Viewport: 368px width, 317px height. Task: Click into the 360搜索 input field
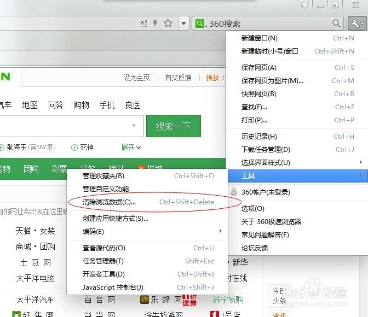tap(269, 24)
